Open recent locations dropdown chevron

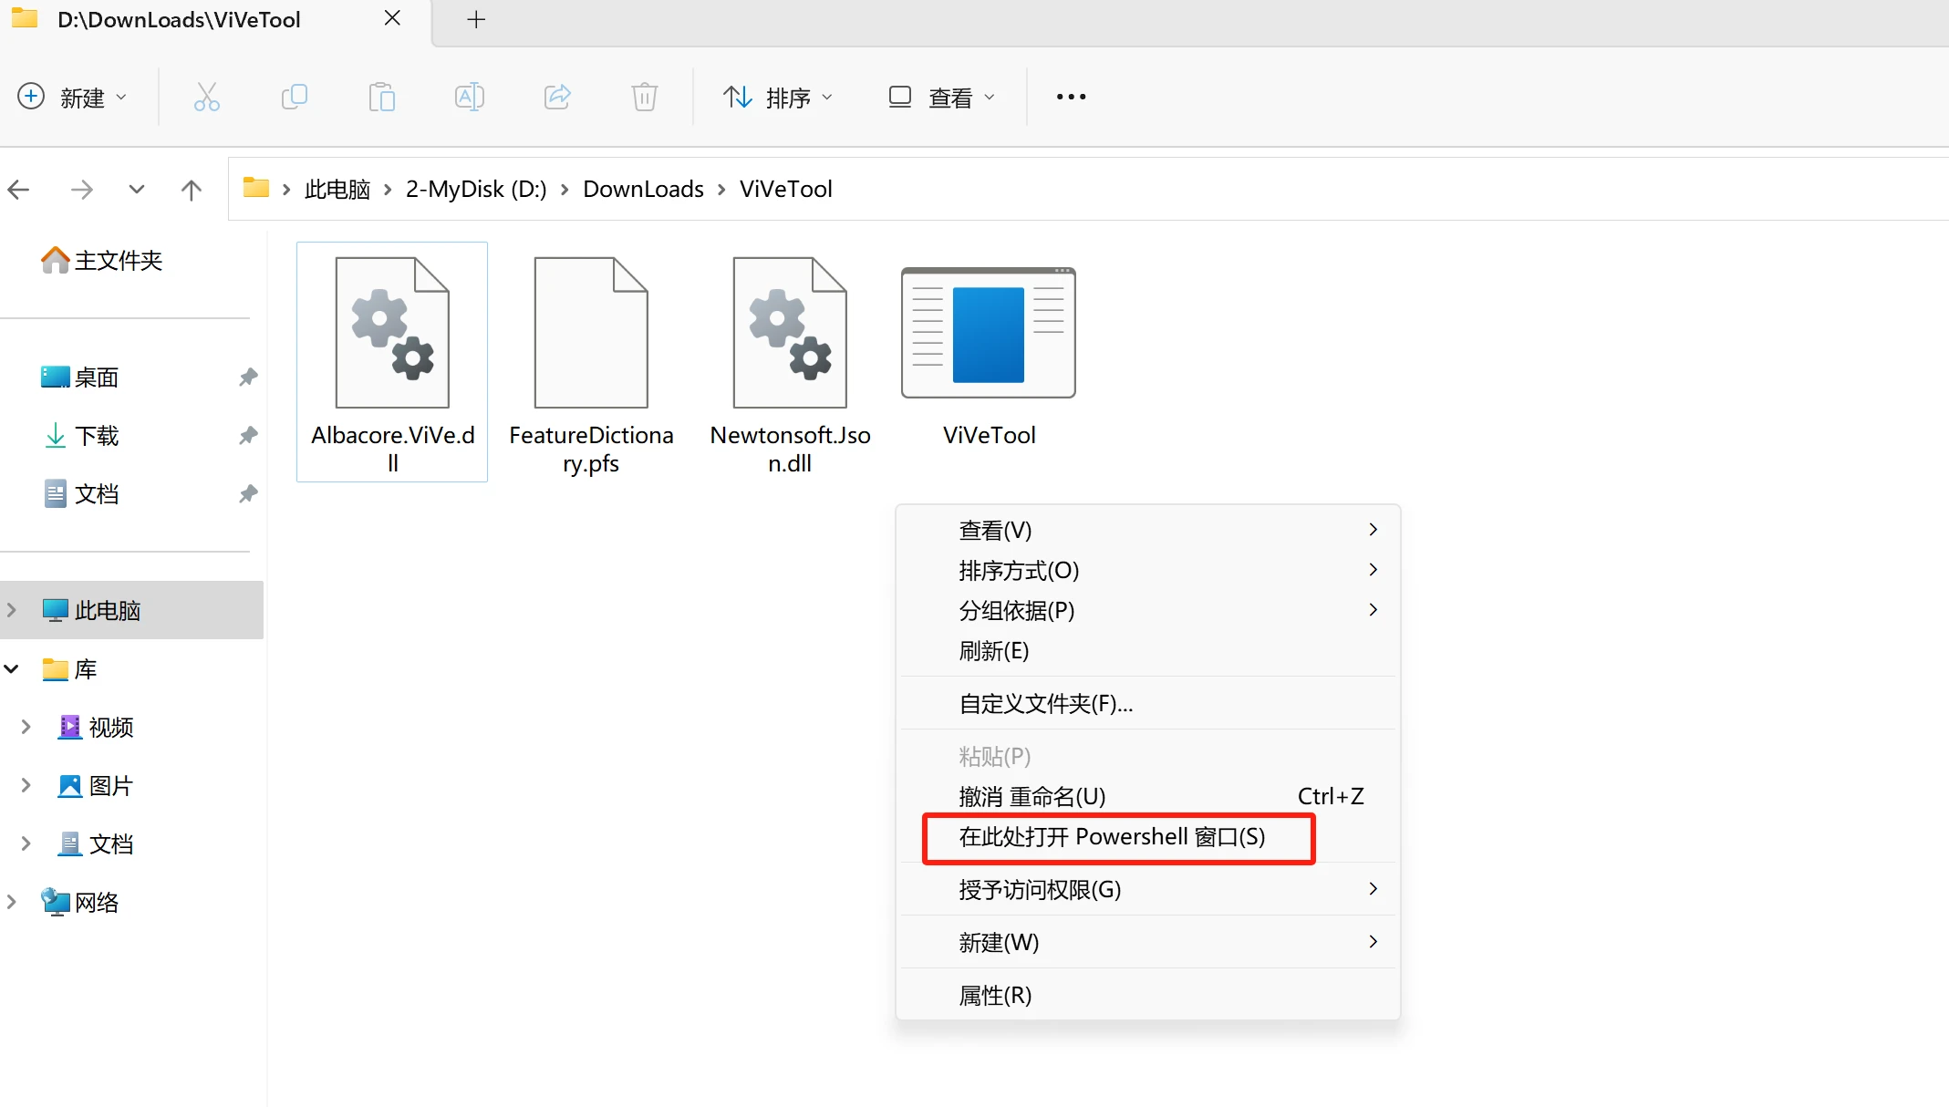coord(137,190)
